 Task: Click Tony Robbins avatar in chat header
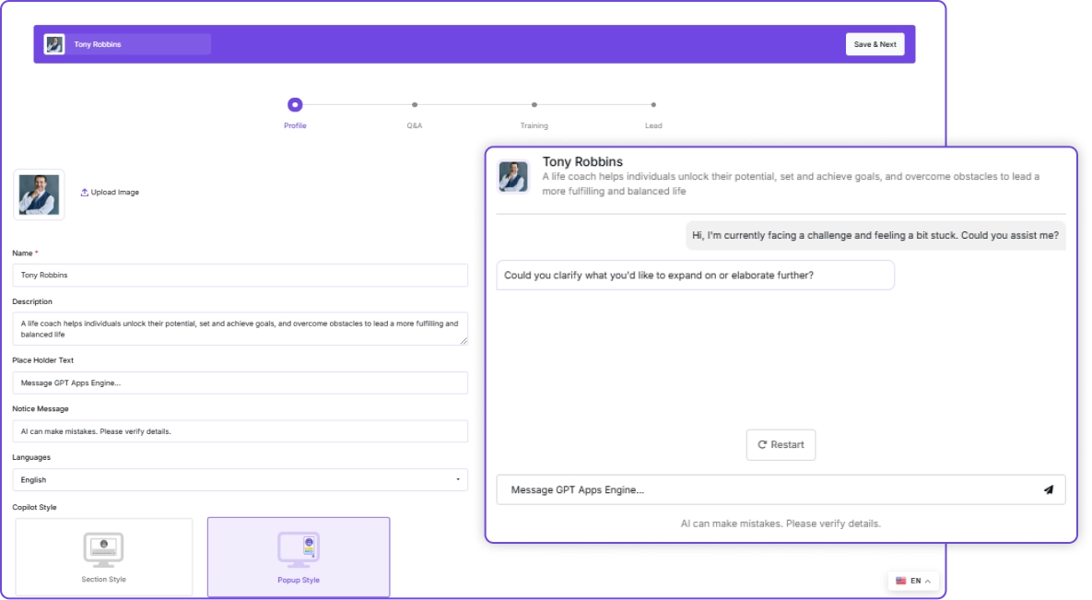coord(513,177)
